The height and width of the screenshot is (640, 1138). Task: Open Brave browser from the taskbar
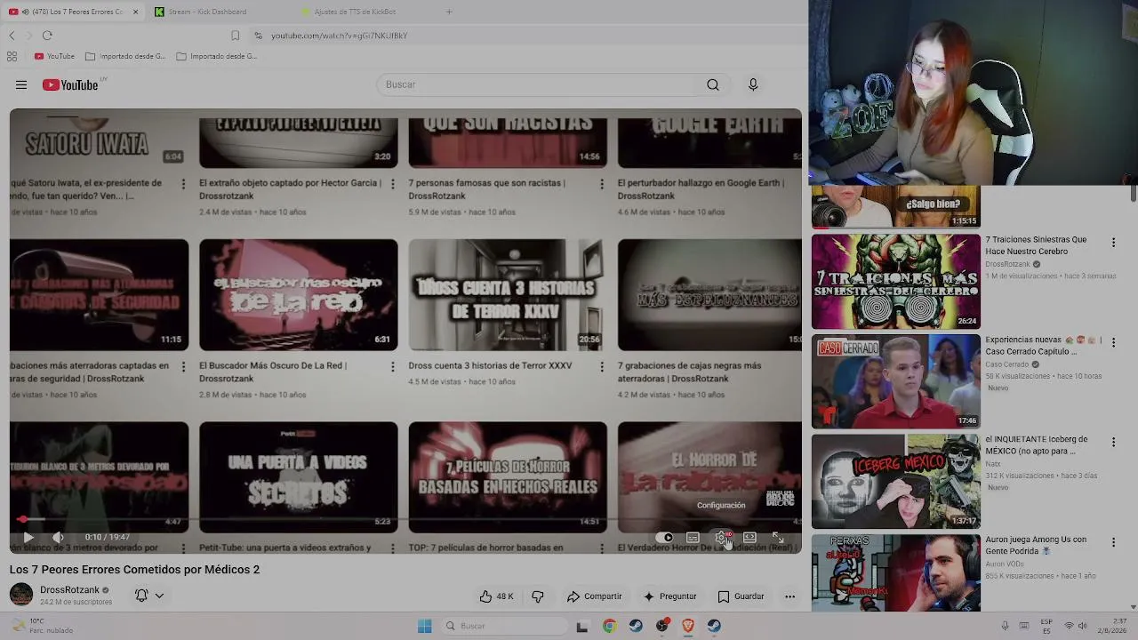point(688,626)
